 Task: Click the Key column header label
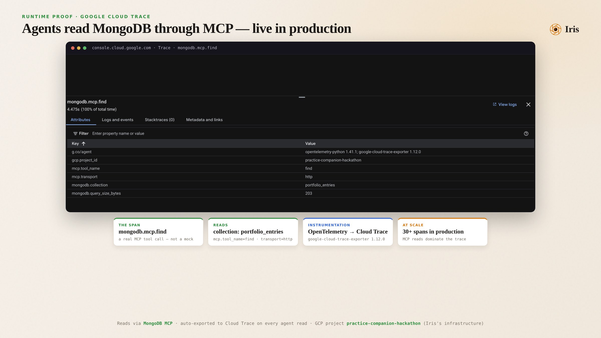pyautogui.click(x=75, y=143)
